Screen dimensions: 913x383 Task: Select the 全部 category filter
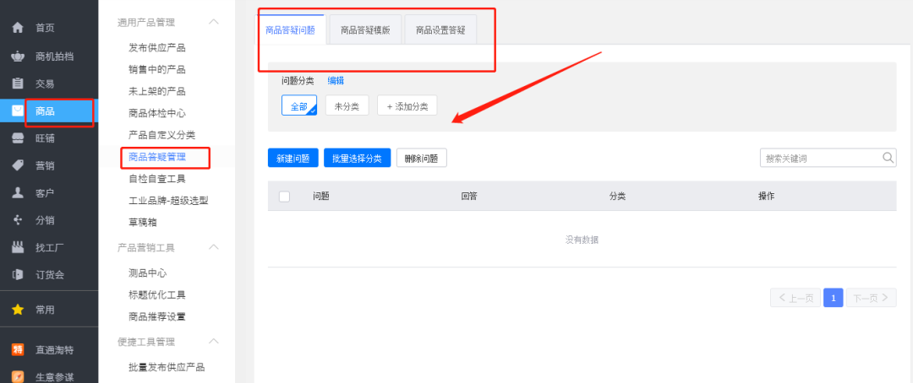coord(299,105)
